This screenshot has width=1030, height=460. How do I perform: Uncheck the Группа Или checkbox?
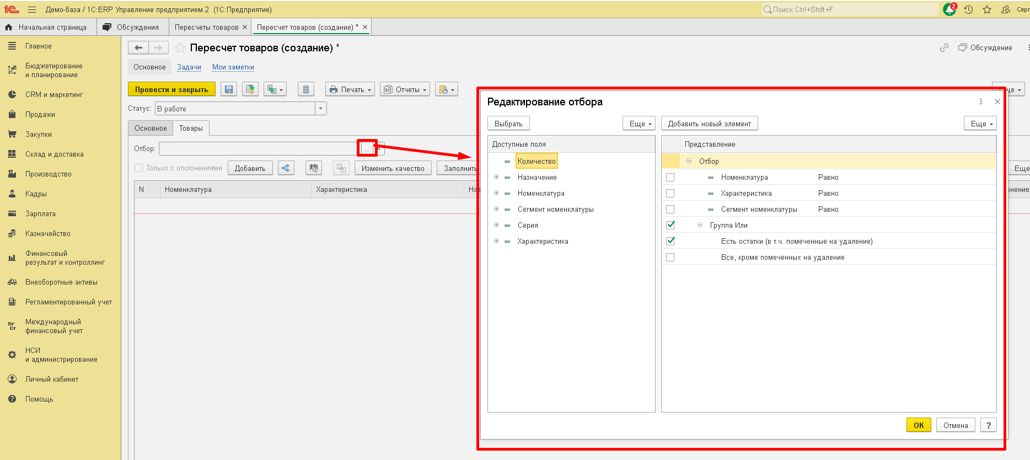(x=670, y=225)
